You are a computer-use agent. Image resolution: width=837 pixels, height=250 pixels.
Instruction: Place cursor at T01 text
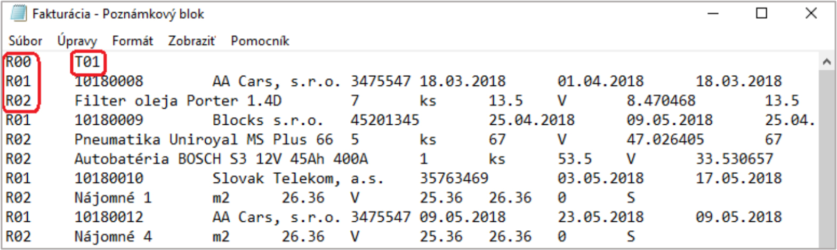[x=88, y=62]
